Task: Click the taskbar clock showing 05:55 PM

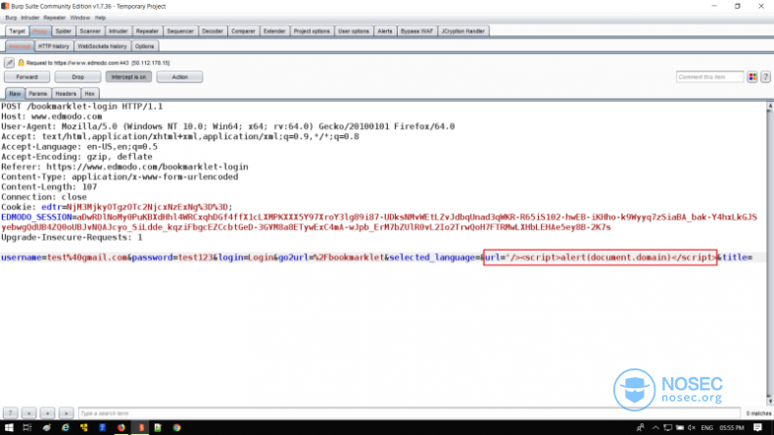Action: pyautogui.click(x=732, y=427)
